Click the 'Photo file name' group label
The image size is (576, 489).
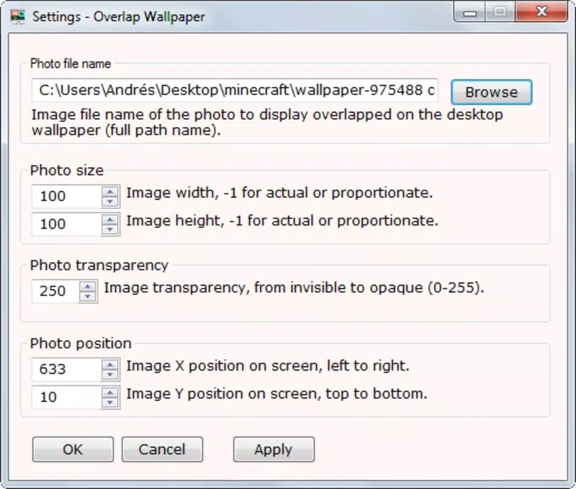70,64
